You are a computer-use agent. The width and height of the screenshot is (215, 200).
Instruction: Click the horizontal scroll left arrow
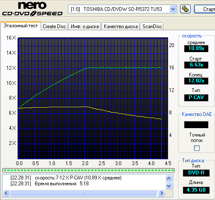click(6, 193)
